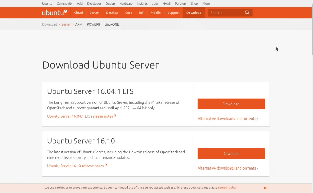Visit the Ask! link
313x193 pixels.
[80, 4]
